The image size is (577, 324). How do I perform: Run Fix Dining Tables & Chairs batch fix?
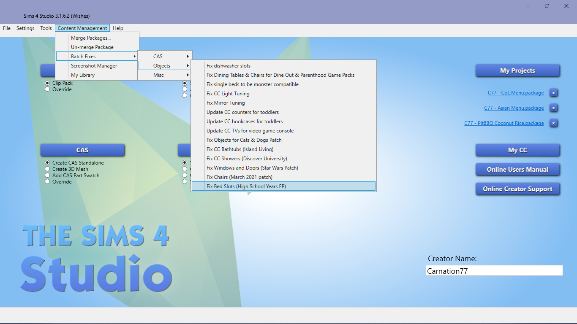pyautogui.click(x=283, y=75)
